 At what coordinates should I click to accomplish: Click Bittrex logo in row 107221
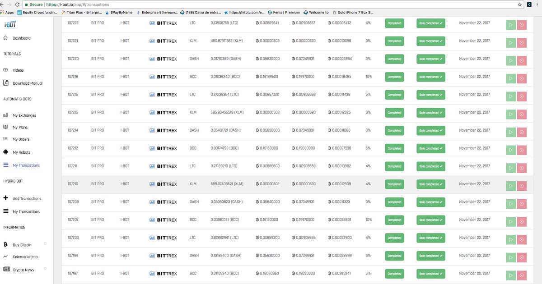tap(163, 41)
